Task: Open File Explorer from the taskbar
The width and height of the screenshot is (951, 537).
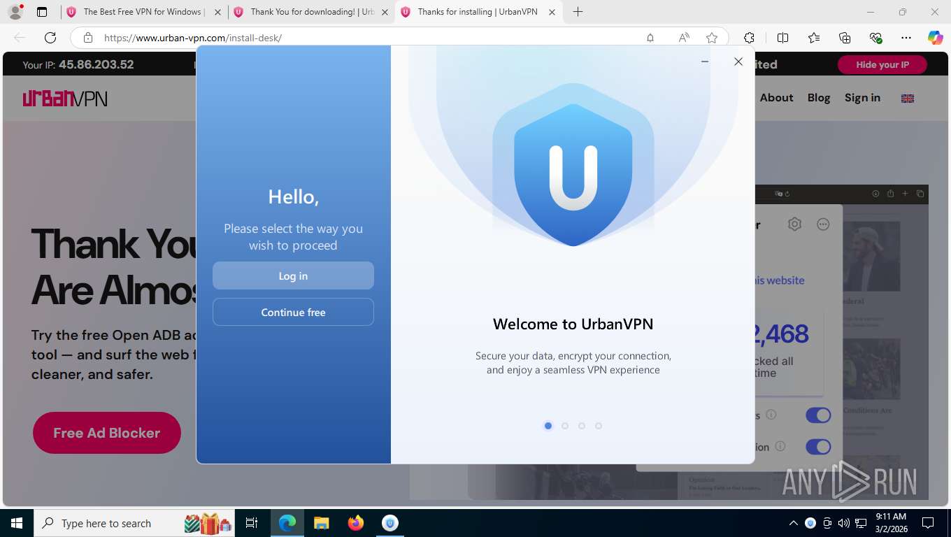Action: point(321,523)
